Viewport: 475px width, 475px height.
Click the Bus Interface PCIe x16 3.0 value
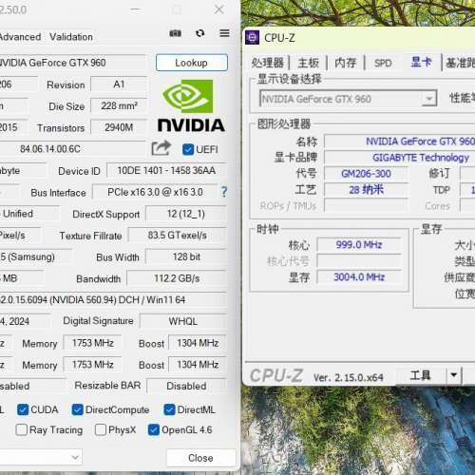[155, 192]
